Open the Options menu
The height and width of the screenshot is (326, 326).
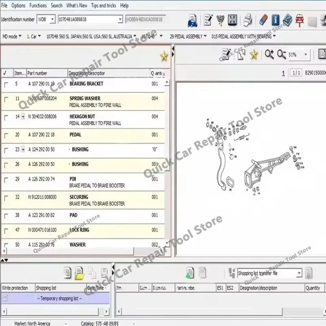coord(18,5)
